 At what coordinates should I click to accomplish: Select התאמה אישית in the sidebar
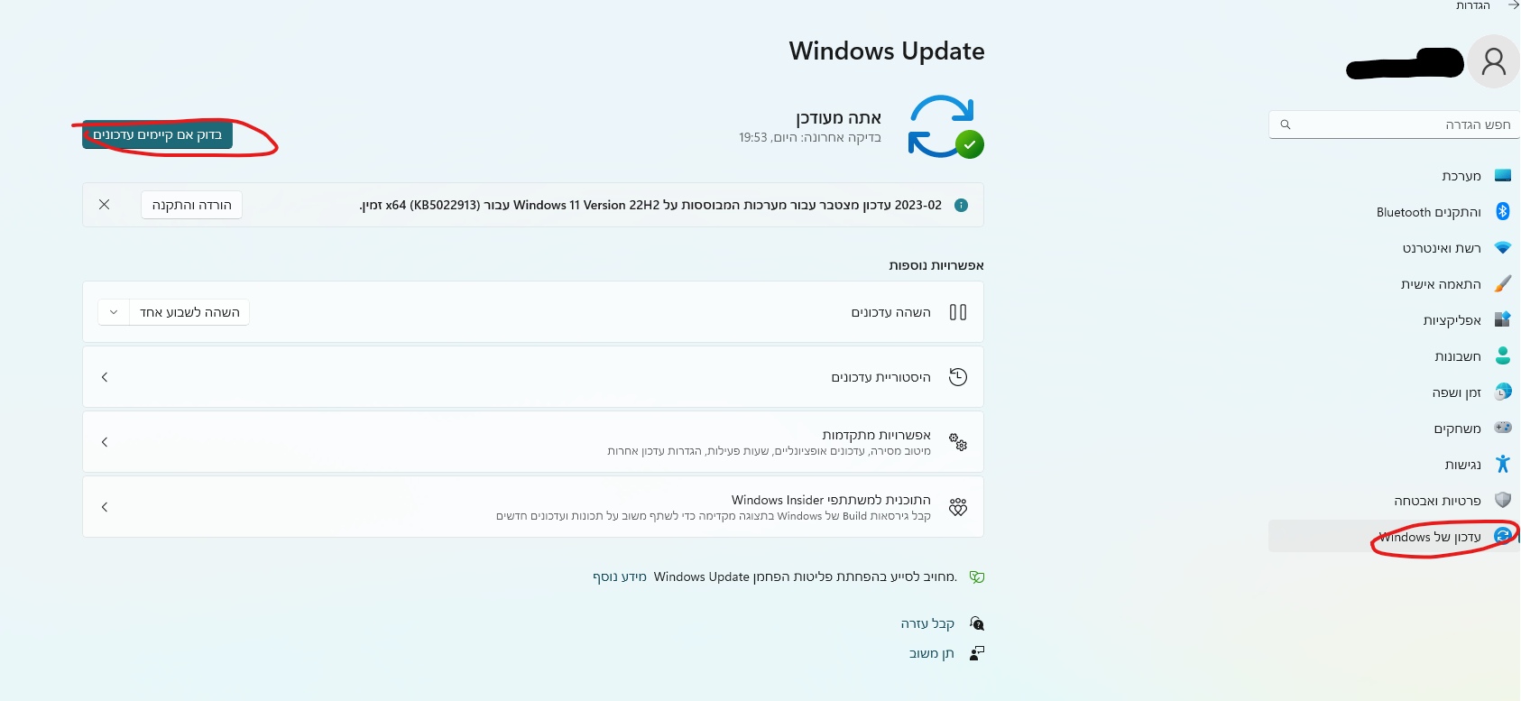click(x=1441, y=284)
